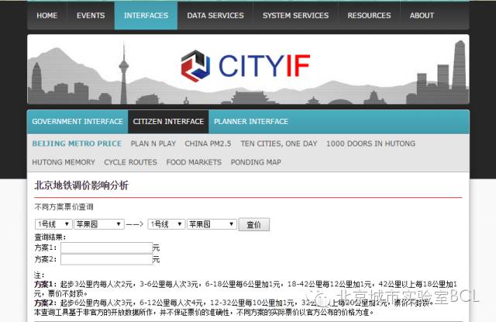Open the CHINA PM2.5 link
The height and width of the screenshot is (322, 496).
pyautogui.click(x=208, y=144)
